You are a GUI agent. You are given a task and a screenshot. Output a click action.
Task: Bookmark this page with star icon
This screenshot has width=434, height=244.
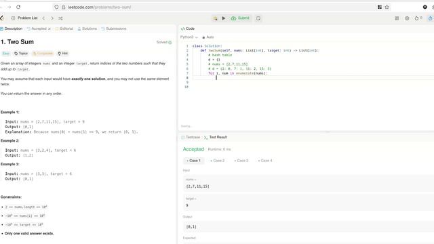pos(387,7)
